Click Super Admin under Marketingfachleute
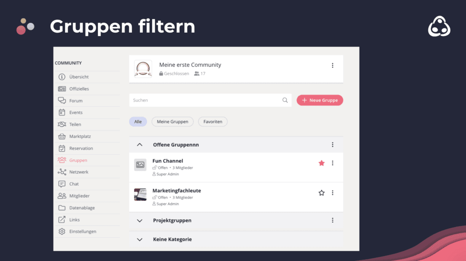The height and width of the screenshot is (261, 466). coord(167,204)
